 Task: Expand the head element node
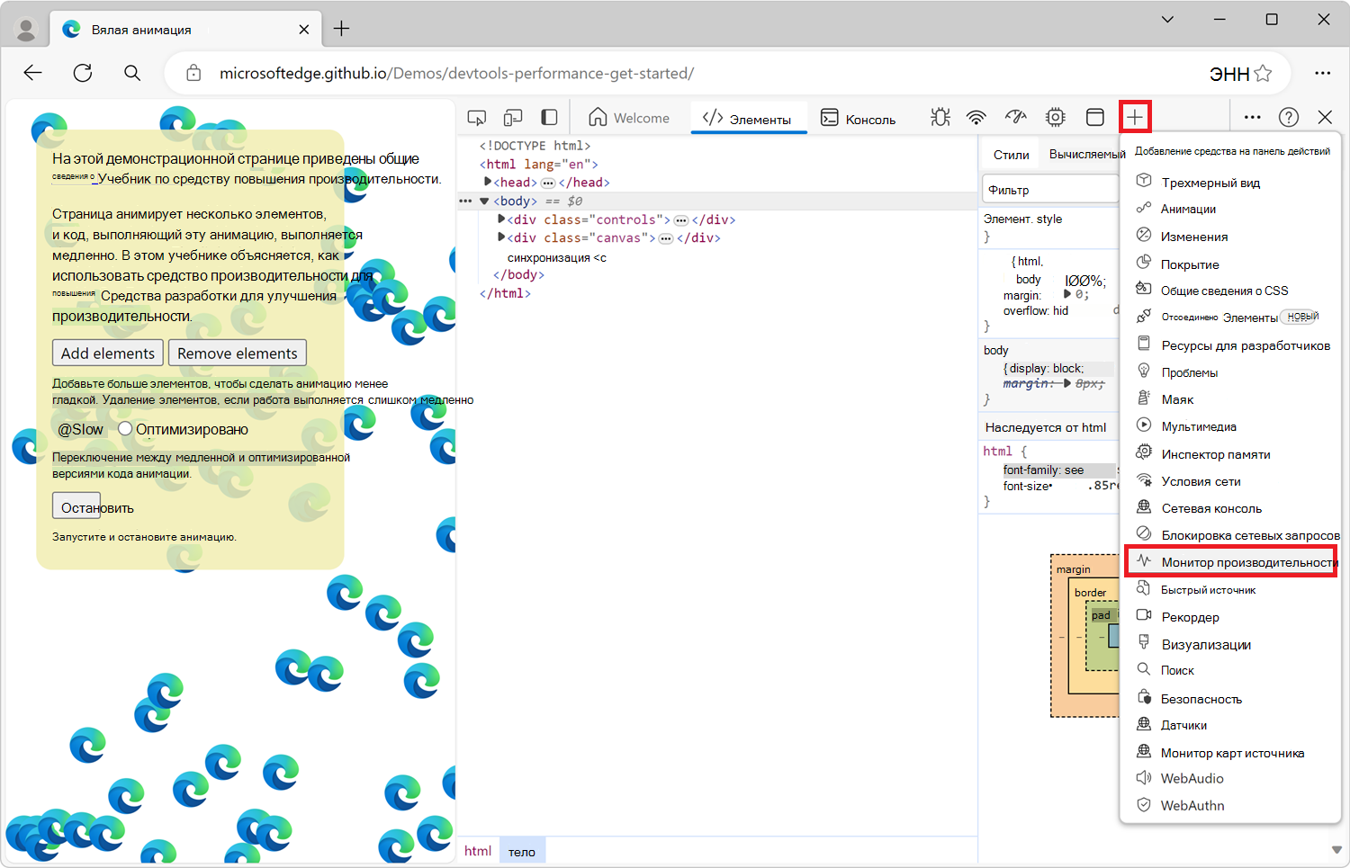point(488,182)
